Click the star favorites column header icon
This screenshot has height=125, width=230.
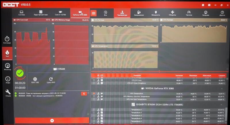(98, 75)
